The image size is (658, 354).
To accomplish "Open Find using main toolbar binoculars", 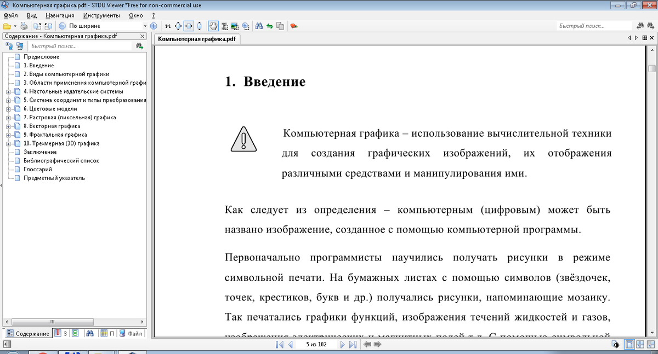I will 259,26.
